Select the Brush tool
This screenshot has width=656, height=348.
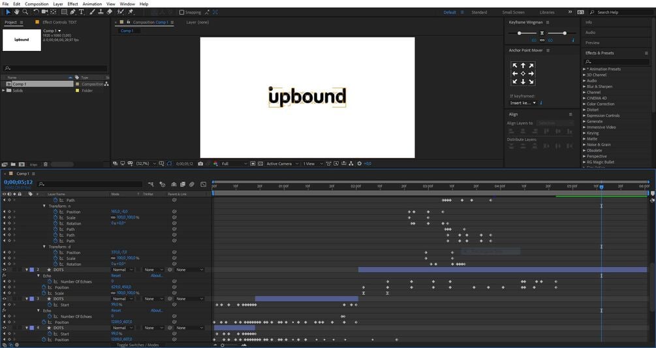coord(92,12)
